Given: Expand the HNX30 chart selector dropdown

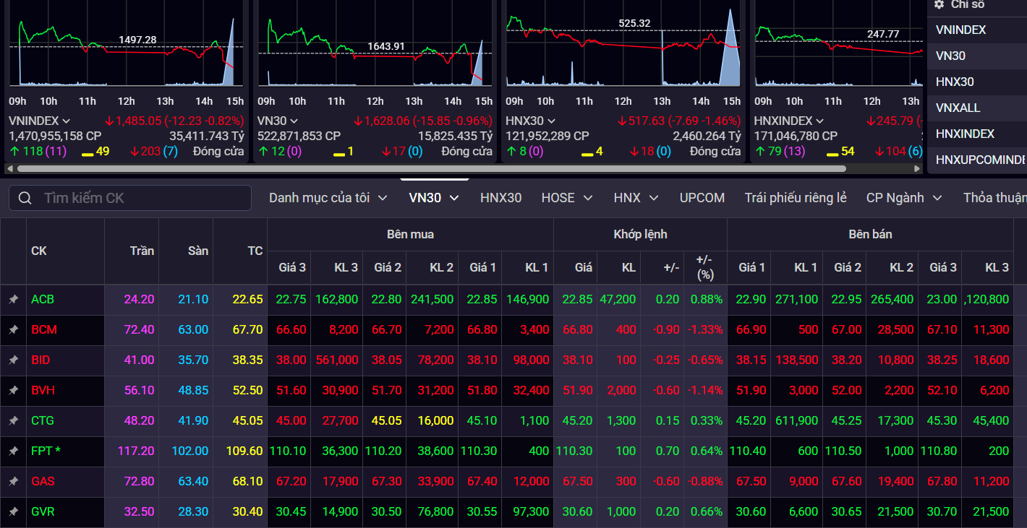Looking at the screenshot, I should (551, 121).
